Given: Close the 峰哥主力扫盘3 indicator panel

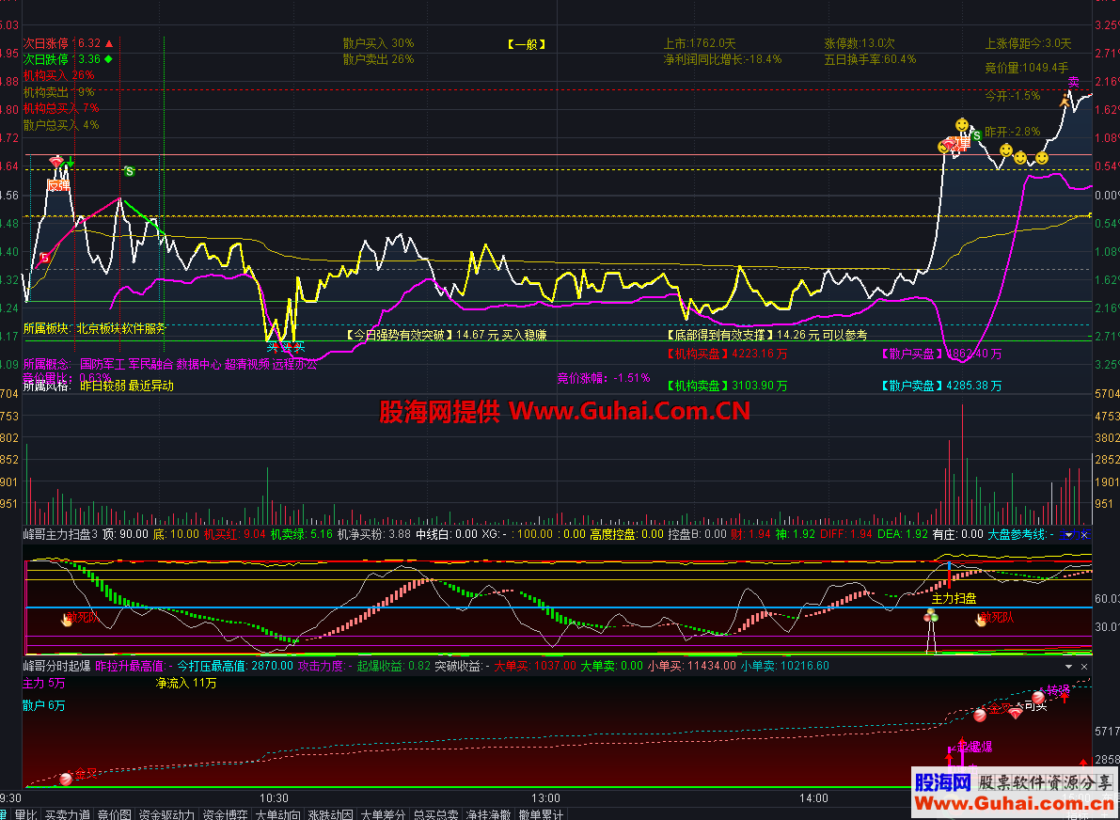Looking at the screenshot, I should pyautogui.click(x=1084, y=534).
